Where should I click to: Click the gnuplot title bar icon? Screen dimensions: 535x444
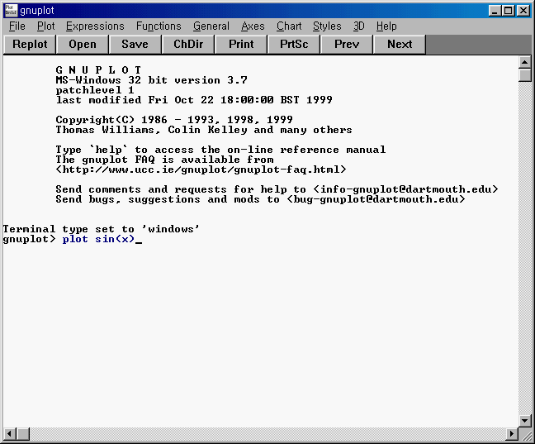click(x=11, y=11)
